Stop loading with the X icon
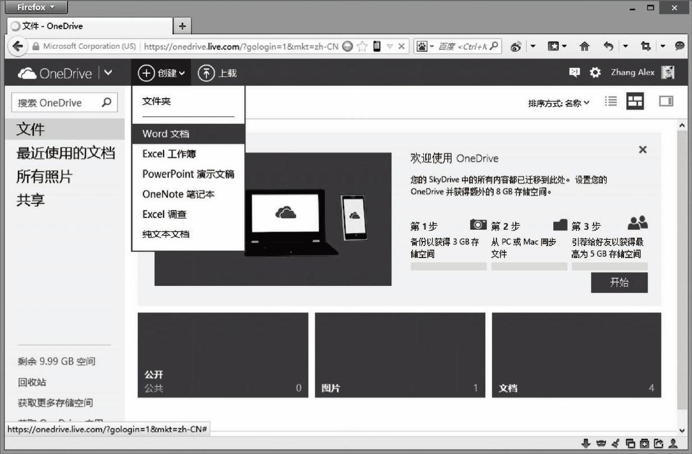This screenshot has height=454, width=692. [401, 47]
